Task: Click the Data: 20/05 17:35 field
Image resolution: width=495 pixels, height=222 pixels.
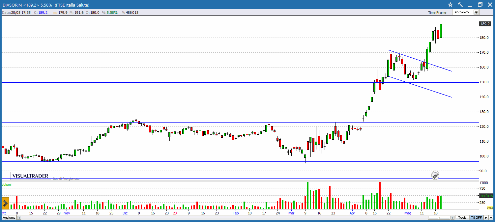Action: 16,13
